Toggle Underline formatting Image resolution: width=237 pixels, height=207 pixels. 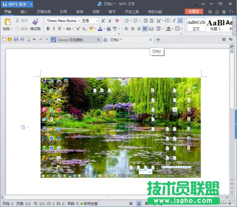click(x=60, y=29)
